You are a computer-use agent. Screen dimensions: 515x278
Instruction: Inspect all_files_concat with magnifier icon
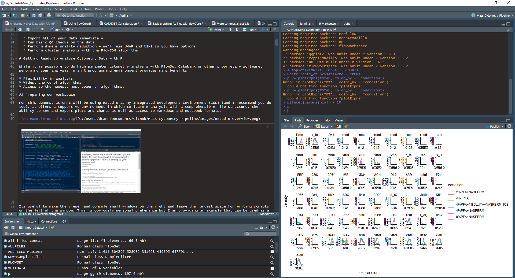pos(272,241)
